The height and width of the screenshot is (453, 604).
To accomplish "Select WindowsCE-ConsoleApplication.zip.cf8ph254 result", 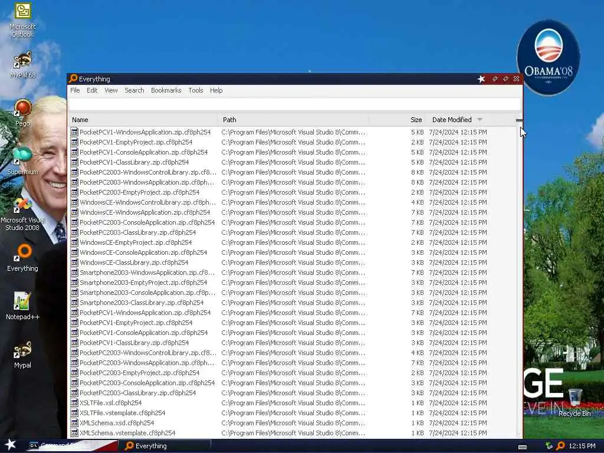I will tap(279, 252).
